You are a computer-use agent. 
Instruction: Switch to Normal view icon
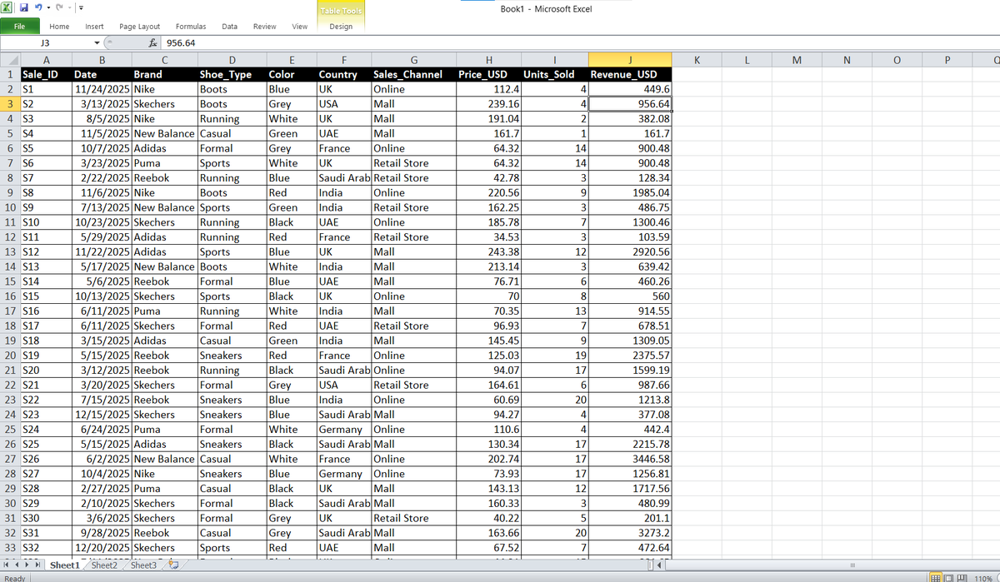[x=935, y=577]
